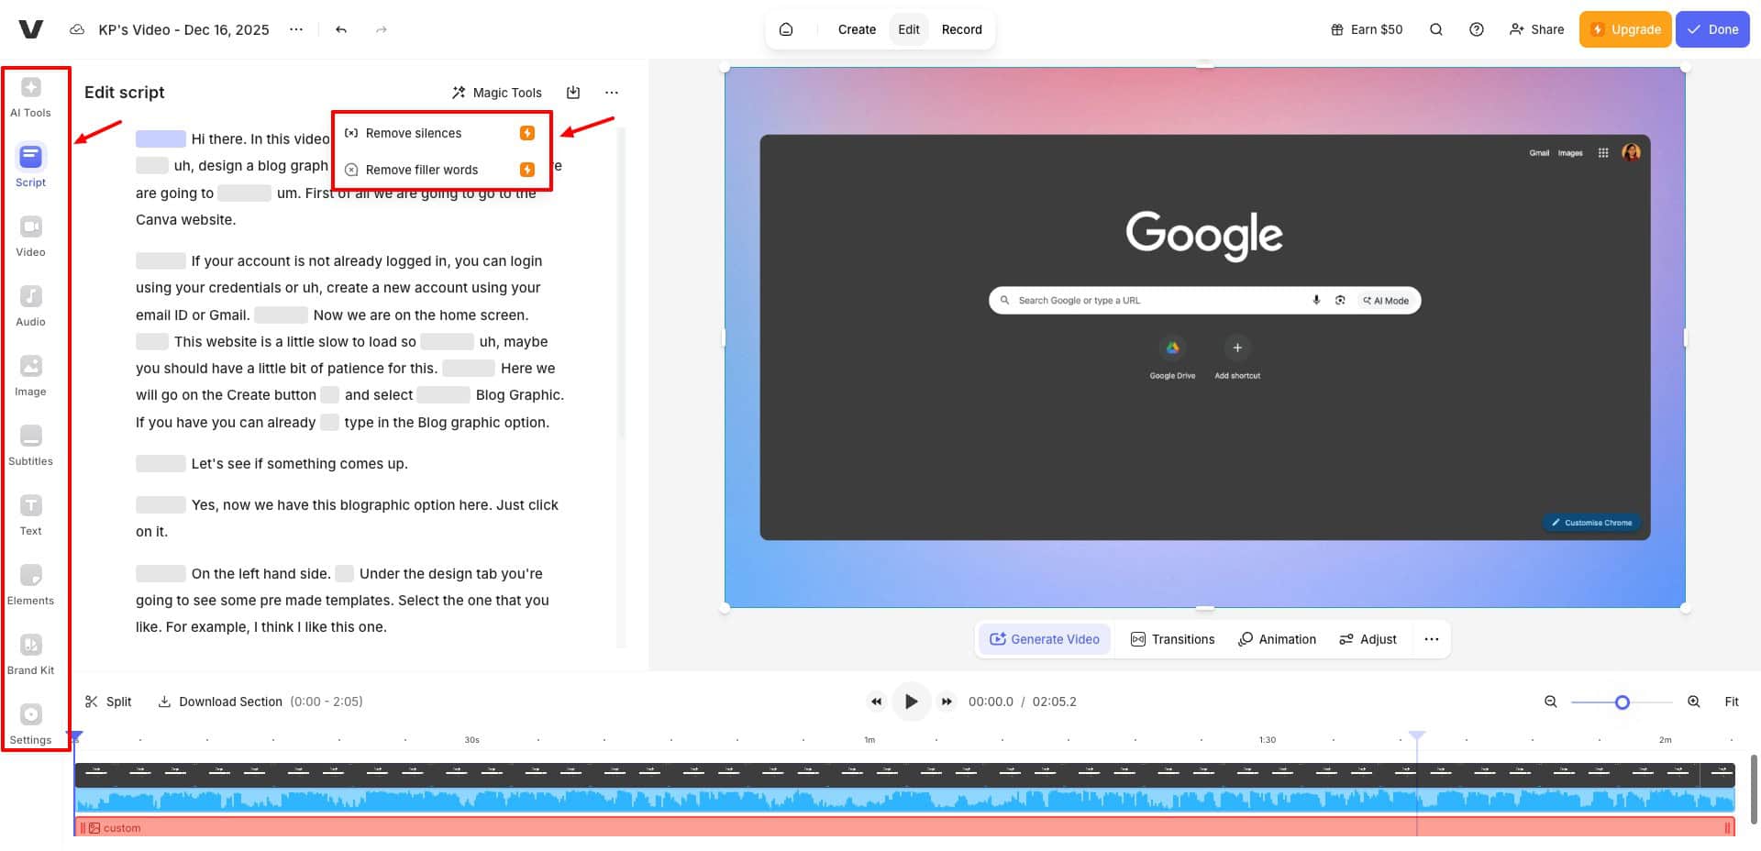Open Magic Tools dropdown

point(496,93)
